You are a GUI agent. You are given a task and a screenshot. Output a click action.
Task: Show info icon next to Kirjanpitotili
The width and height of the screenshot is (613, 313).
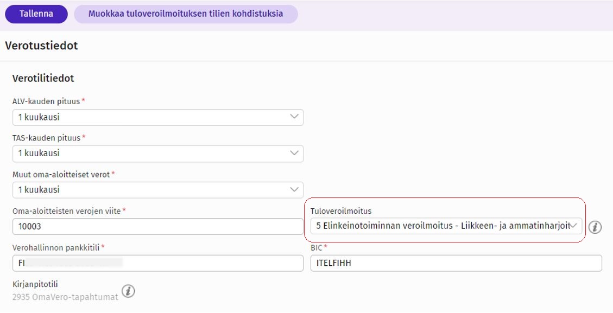click(x=128, y=291)
